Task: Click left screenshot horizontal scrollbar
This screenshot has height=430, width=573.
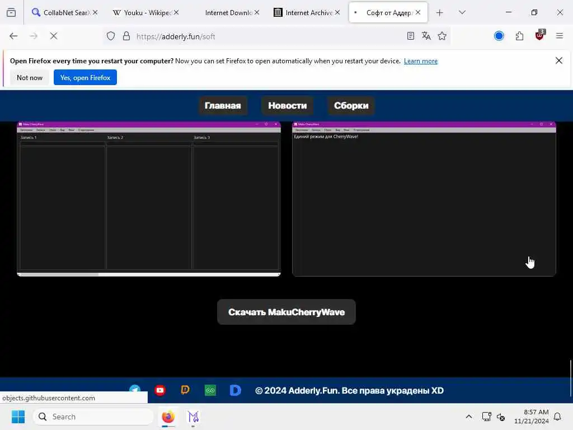Action: [x=149, y=274]
